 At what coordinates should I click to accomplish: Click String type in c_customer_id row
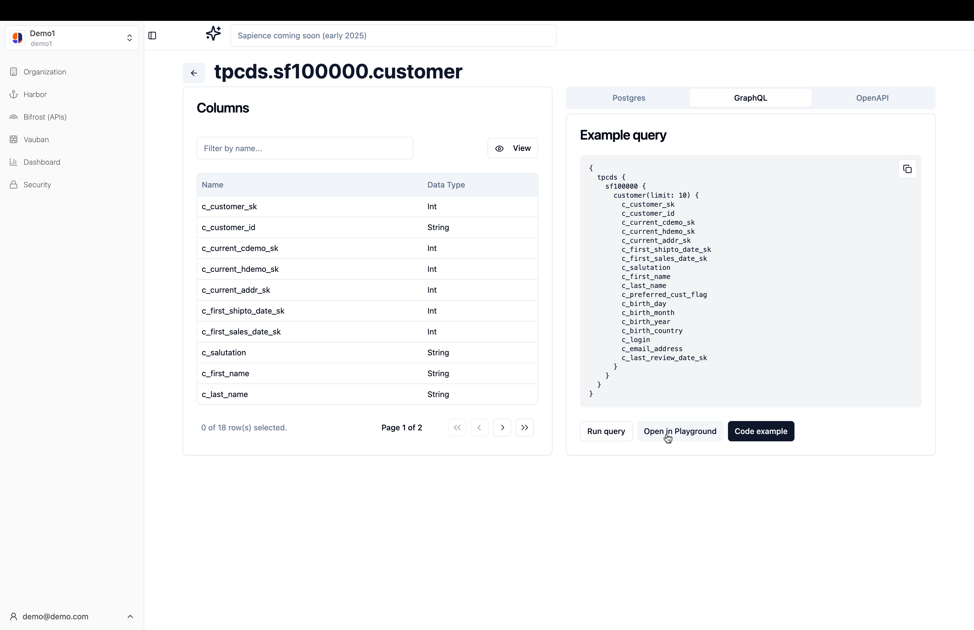tap(438, 228)
